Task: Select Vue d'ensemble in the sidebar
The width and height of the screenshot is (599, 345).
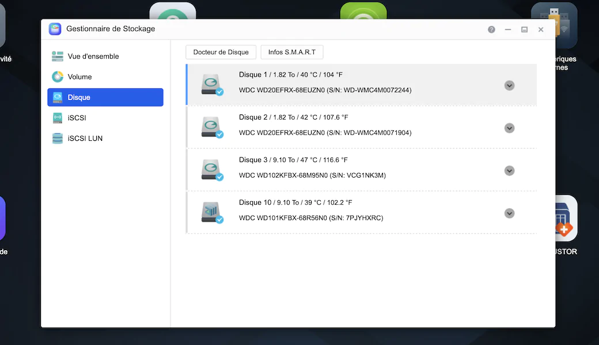Action: click(105, 56)
